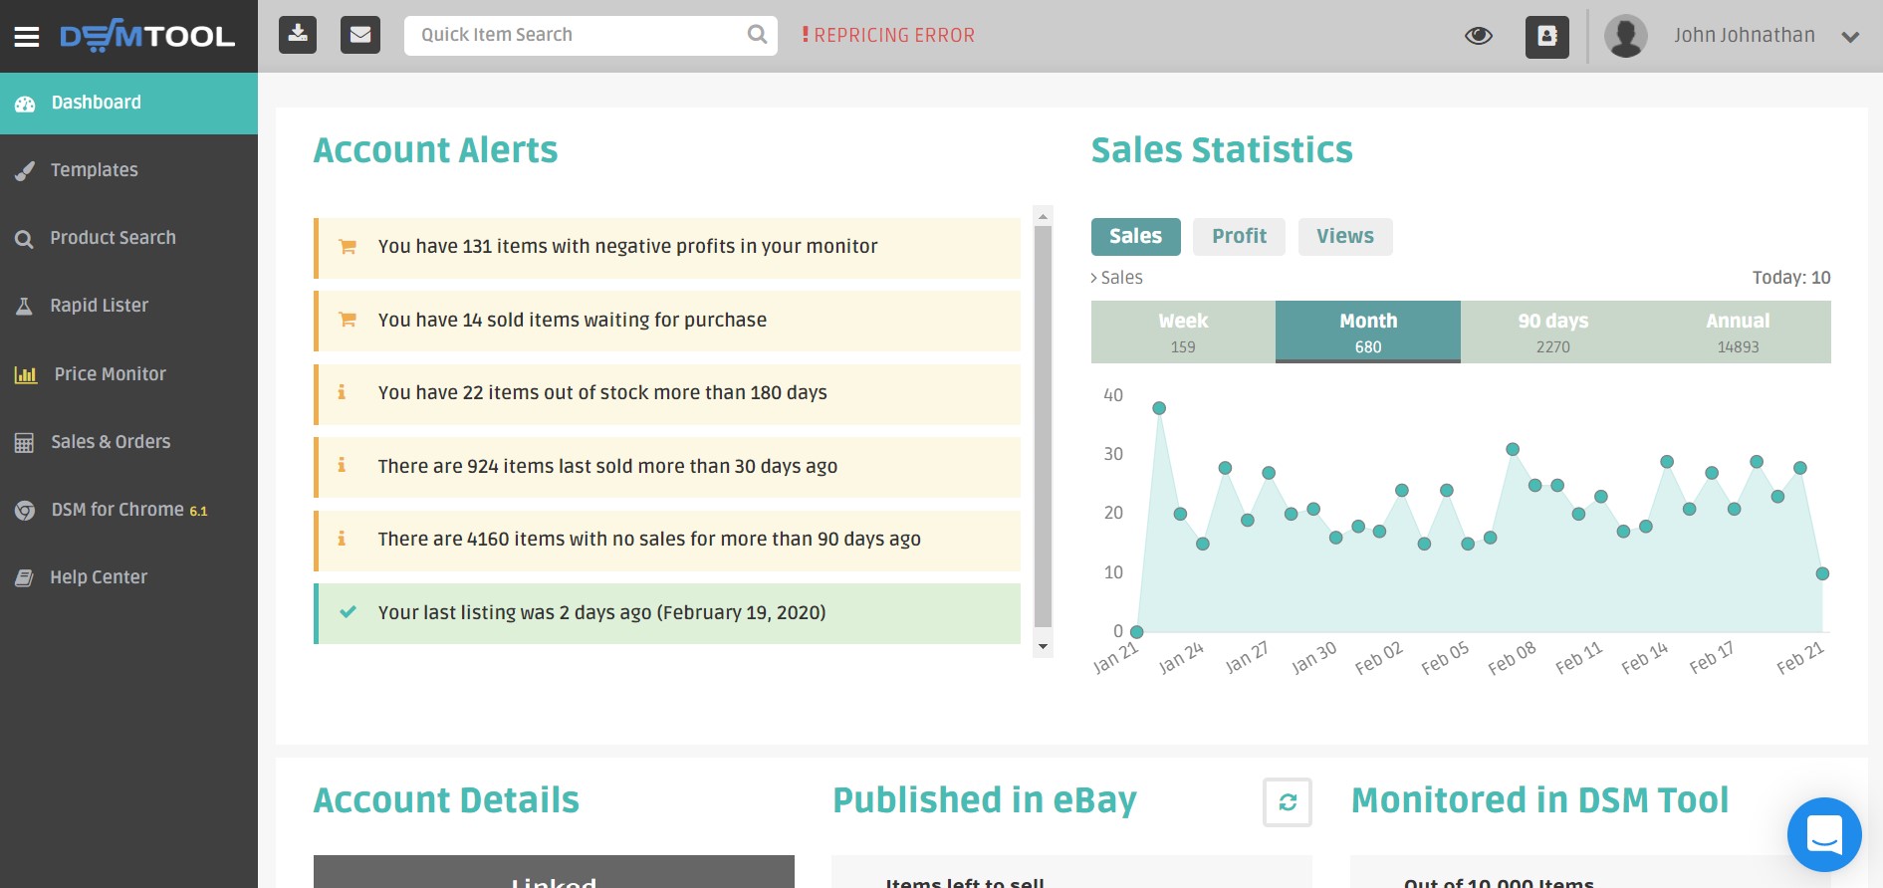The height and width of the screenshot is (888, 1883).
Task: Click the download tray icon in top bar
Action: (298, 35)
